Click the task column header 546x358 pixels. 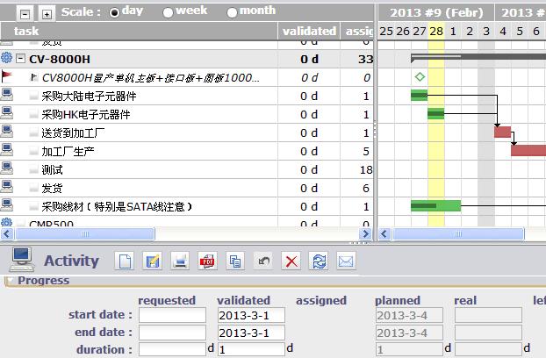26,31
